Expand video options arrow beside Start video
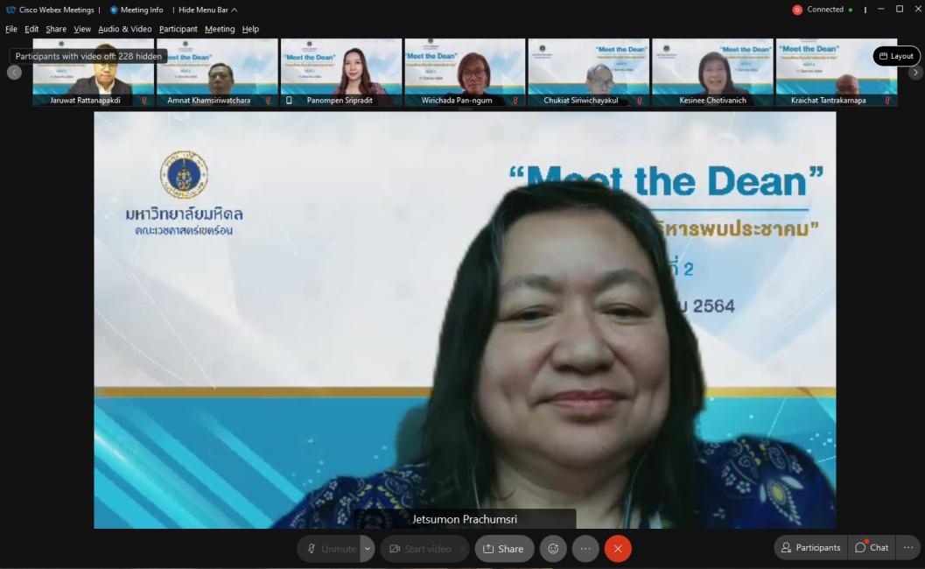 462,549
